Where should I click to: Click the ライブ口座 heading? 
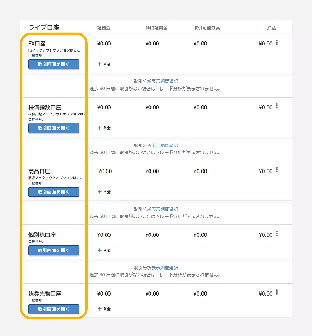click(x=44, y=27)
